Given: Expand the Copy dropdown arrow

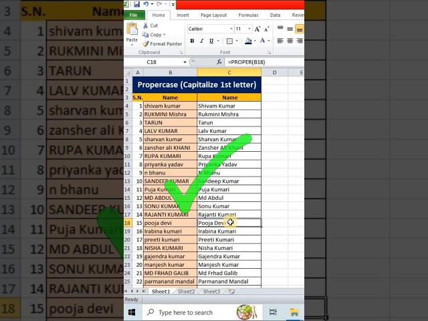Looking at the screenshot, I should 165,35.
